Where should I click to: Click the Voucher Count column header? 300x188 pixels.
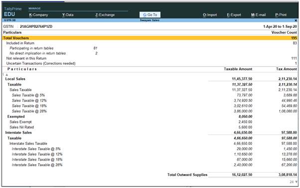point(284,32)
